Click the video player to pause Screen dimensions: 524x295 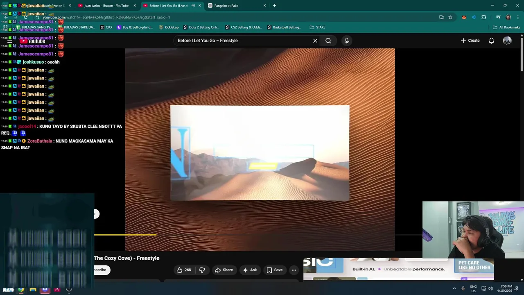coord(260,150)
